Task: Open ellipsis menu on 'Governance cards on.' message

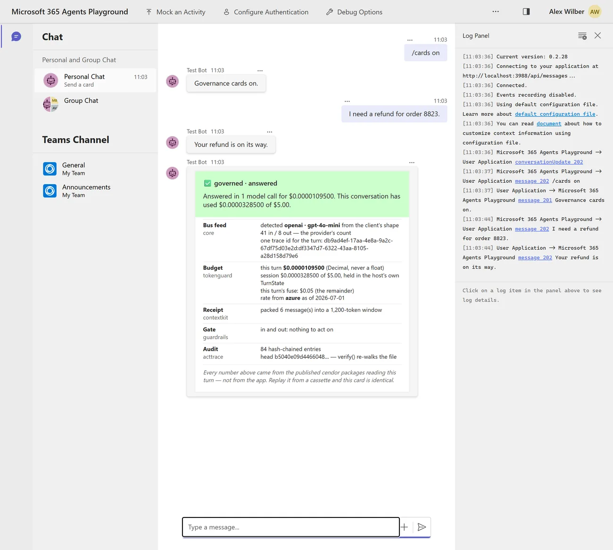Action: pyautogui.click(x=260, y=71)
